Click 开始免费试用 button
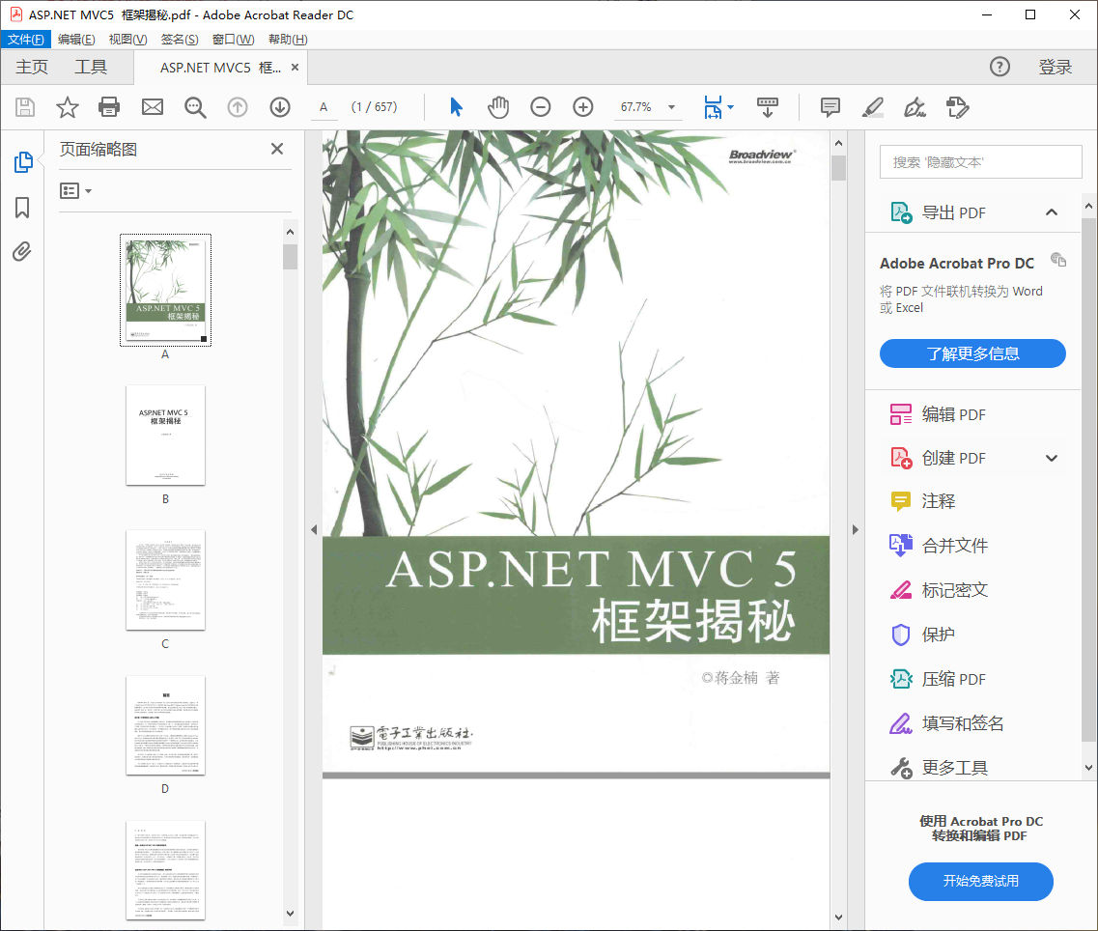The width and height of the screenshot is (1098, 931). pos(980,881)
